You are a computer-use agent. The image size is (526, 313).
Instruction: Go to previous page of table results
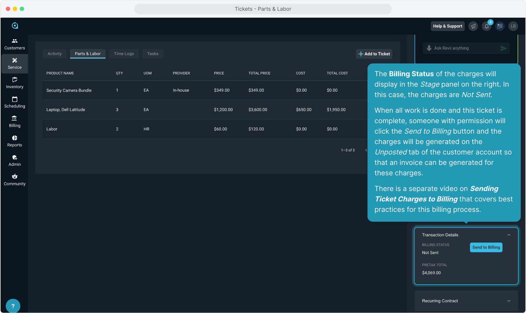[366, 150]
